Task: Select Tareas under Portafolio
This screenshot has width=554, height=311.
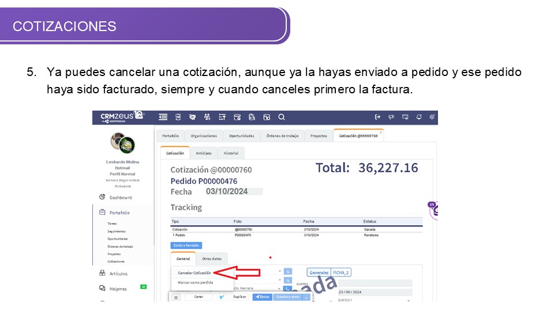Action: [112, 223]
